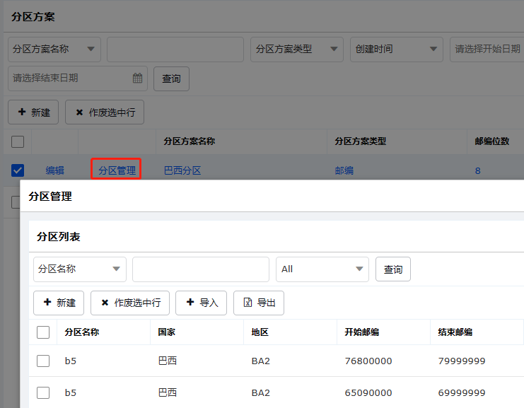Click the 邮编 type cell
Screen dimensions: 524x408
click(x=344, y=170)
